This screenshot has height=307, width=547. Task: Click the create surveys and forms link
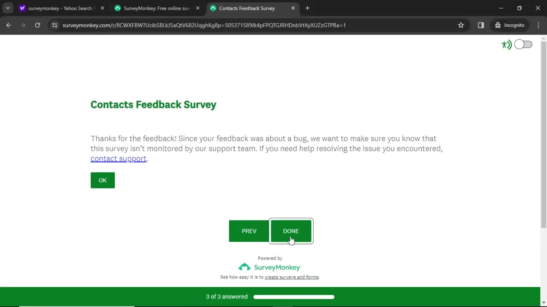[x=291, y=277]
